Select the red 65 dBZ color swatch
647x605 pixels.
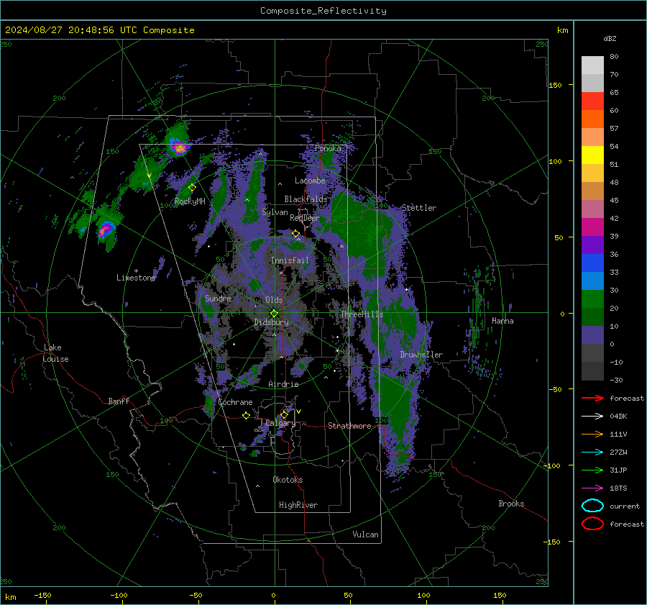(592, 101)
